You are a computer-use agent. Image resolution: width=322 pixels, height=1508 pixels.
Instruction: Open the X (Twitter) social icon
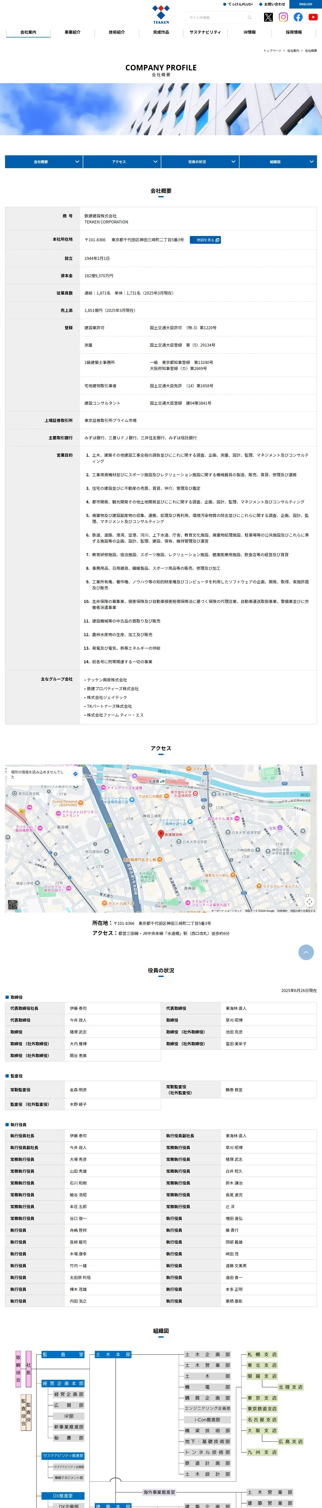268,18
